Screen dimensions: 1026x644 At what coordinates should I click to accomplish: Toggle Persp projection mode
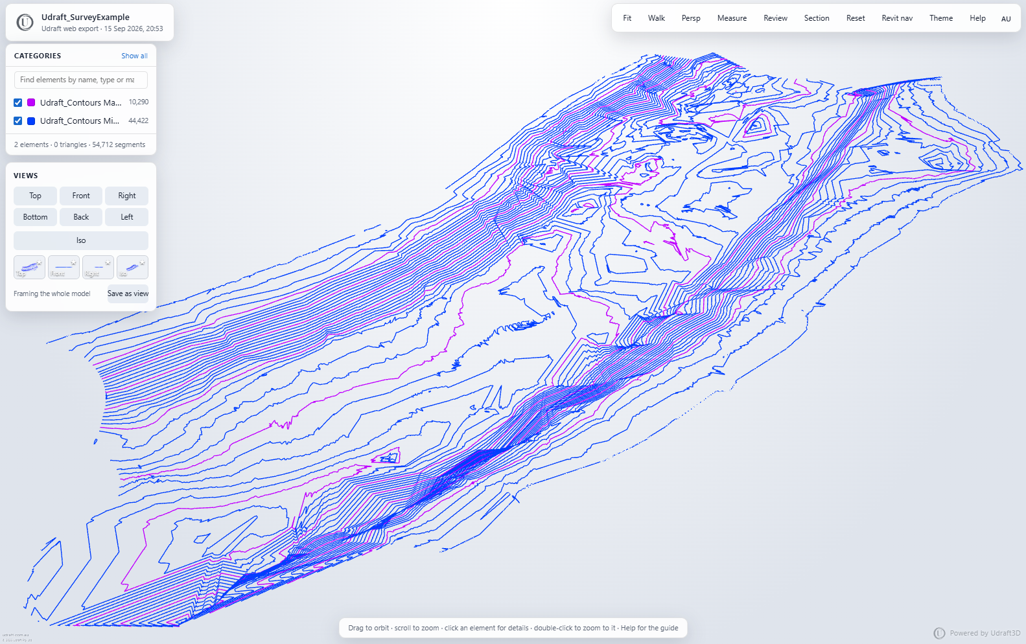(691, 18)
